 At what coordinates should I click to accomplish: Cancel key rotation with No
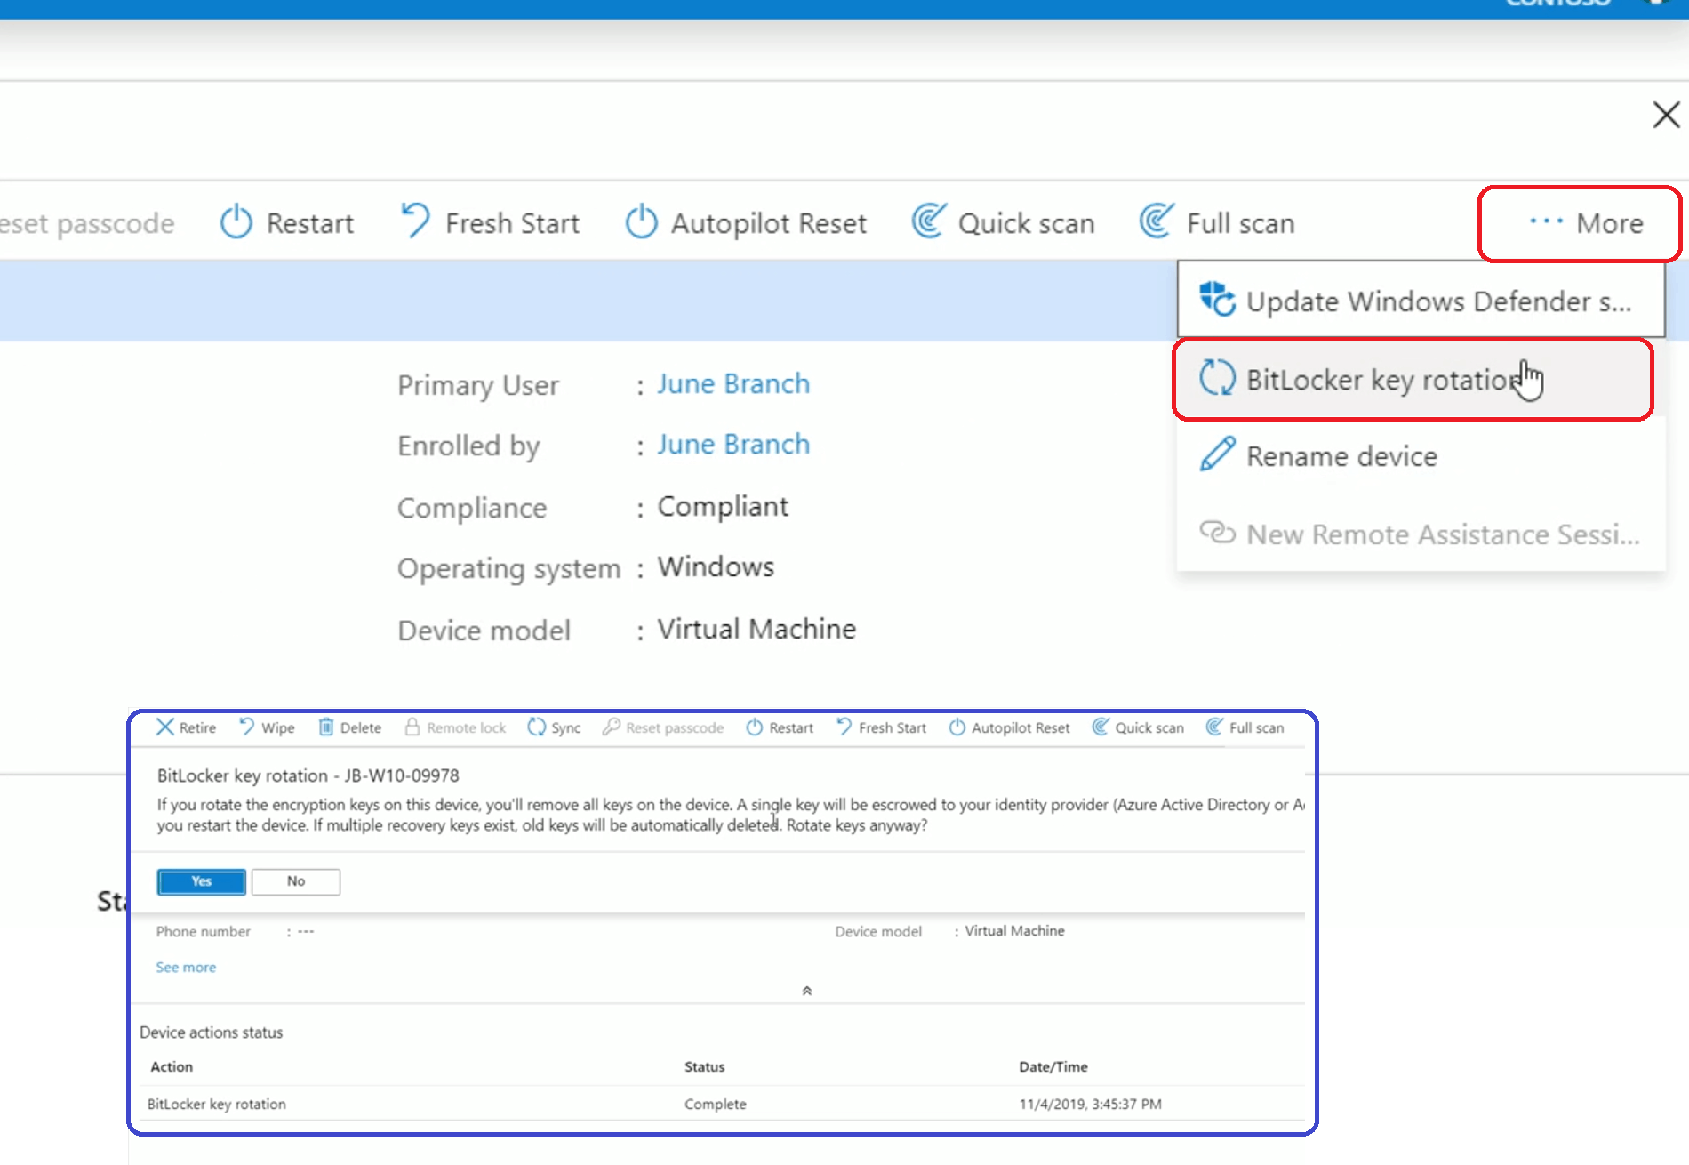coord(295,881)
